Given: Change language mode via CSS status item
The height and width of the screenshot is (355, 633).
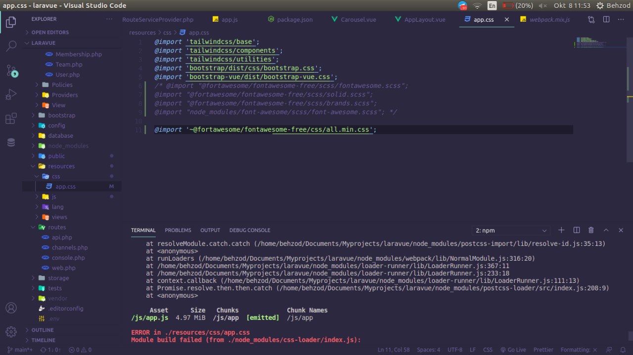Looking at the screenshot, I should point(488,350).
